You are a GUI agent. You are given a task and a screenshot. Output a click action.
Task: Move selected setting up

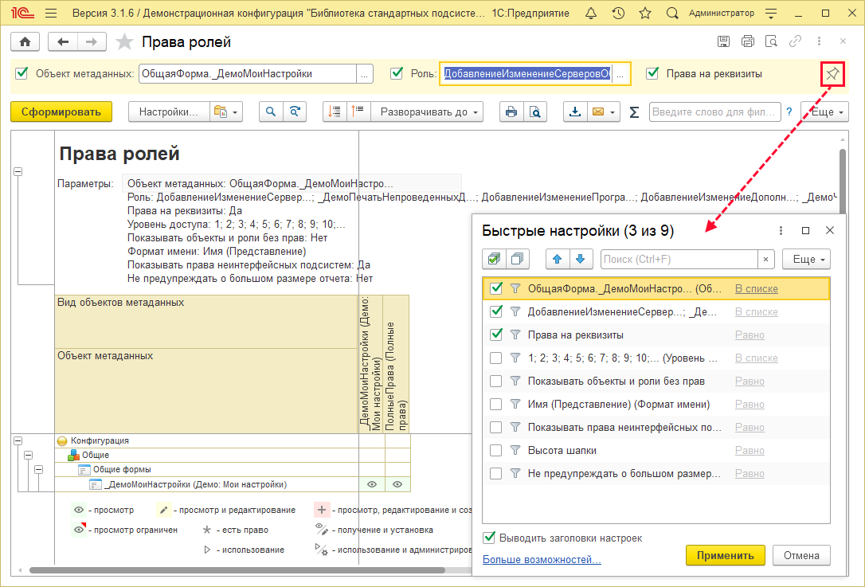(x=558, y=259)
